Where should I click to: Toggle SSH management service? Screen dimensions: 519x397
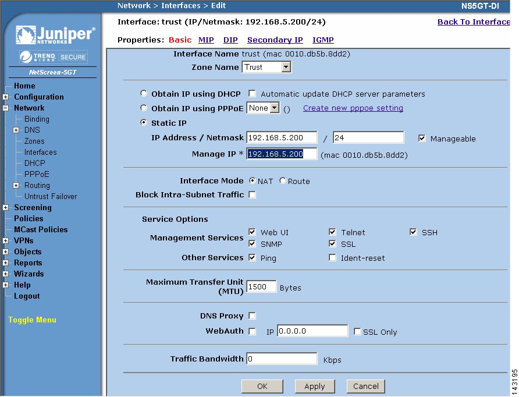coord(413,232)
